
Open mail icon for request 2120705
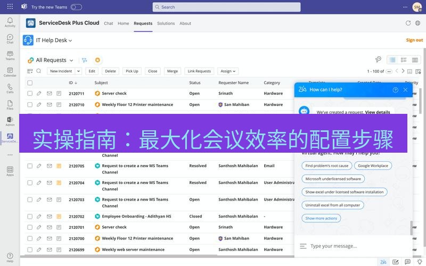click(x=49, y=166)
